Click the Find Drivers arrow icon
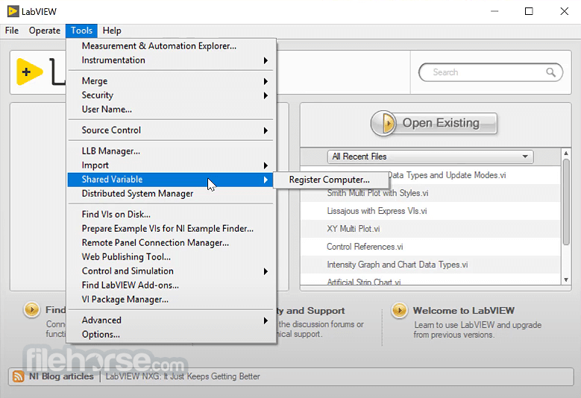Viewport: 581px width, 398px height. [x=32, y=309]
